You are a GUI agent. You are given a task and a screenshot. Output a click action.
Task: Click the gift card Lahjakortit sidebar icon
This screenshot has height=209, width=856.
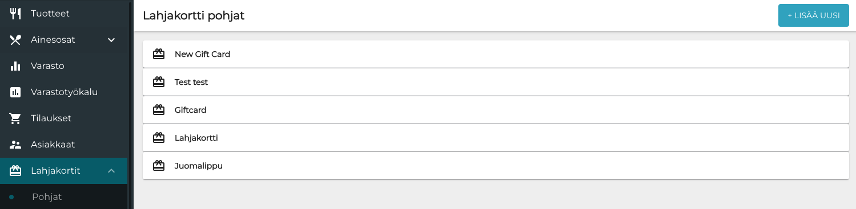[15, 171]
